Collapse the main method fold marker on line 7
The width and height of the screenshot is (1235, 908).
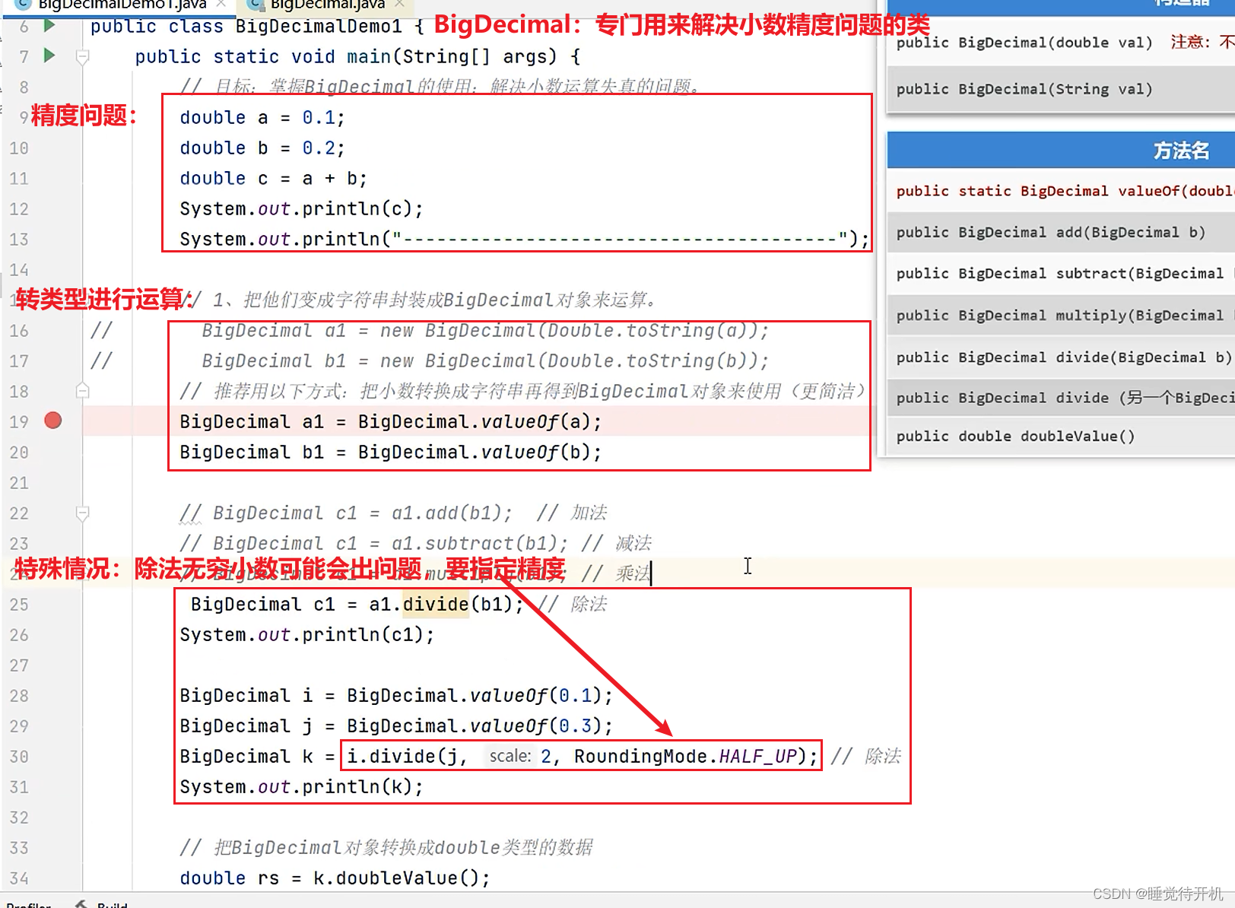(83, 56)
